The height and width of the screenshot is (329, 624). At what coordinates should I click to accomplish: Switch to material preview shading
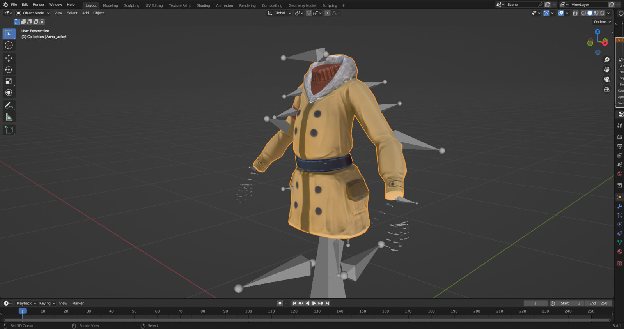click(596, 13)
